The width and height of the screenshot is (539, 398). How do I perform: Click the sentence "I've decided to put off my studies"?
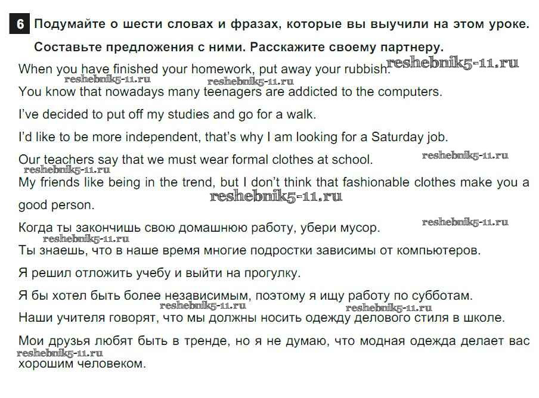[x=167, y=114]
